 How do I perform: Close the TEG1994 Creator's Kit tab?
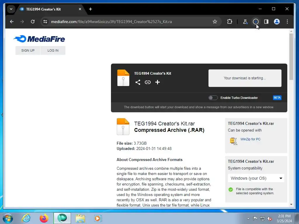pos(80,9)
